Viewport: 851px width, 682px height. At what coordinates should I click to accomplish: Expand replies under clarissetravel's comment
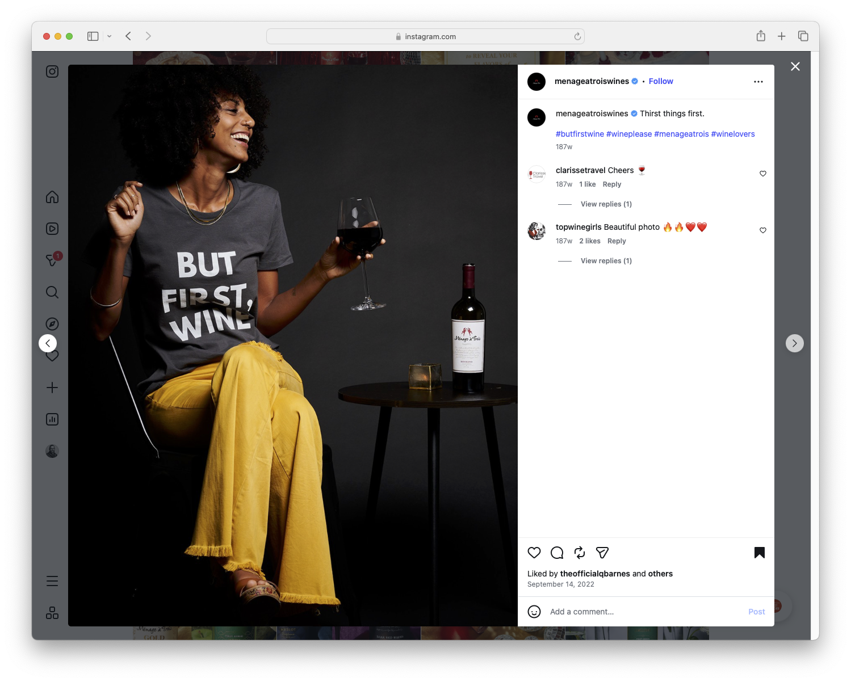[x=605, y=204]
